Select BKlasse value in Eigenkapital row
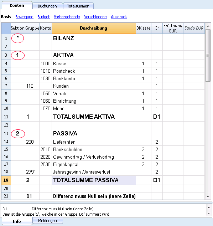 click(x=144, y=164)
